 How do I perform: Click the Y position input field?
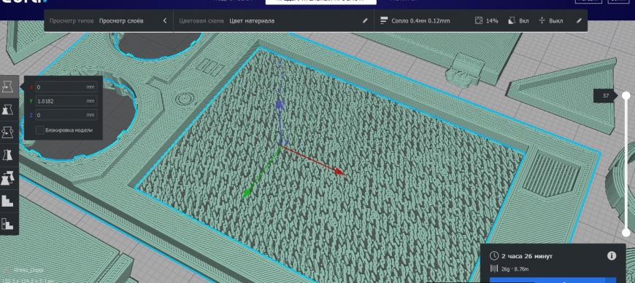[x=66, y=101]
